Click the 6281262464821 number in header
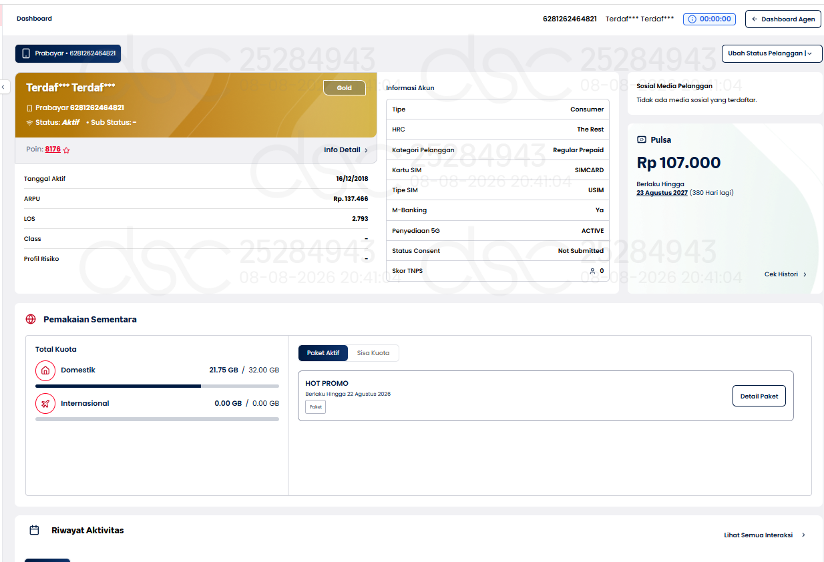824x562 pixels. 570,19
